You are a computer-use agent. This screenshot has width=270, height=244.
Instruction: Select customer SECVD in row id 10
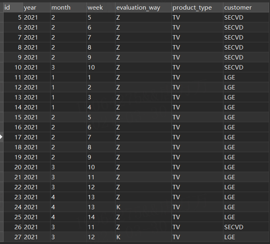[246, 67]
